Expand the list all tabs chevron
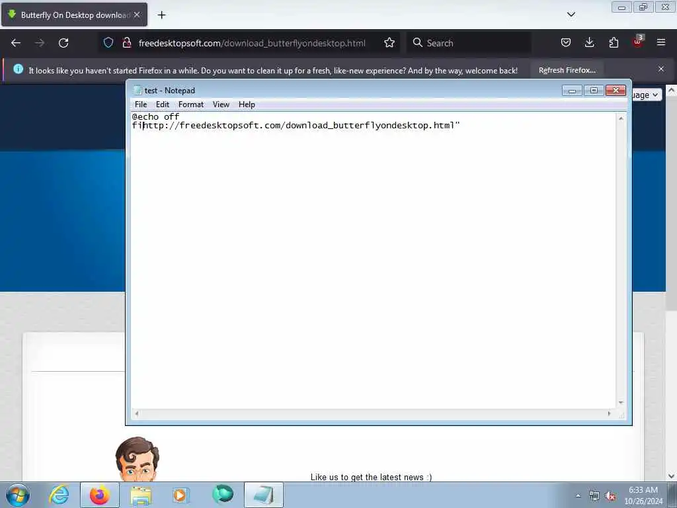 (x=571, y=15)
